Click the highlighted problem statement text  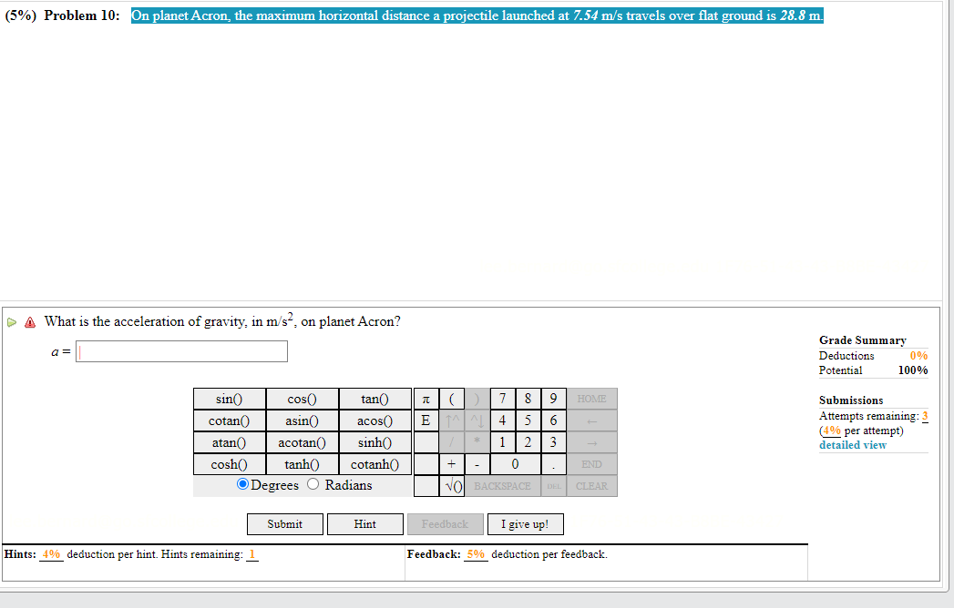tap(477, 15)
